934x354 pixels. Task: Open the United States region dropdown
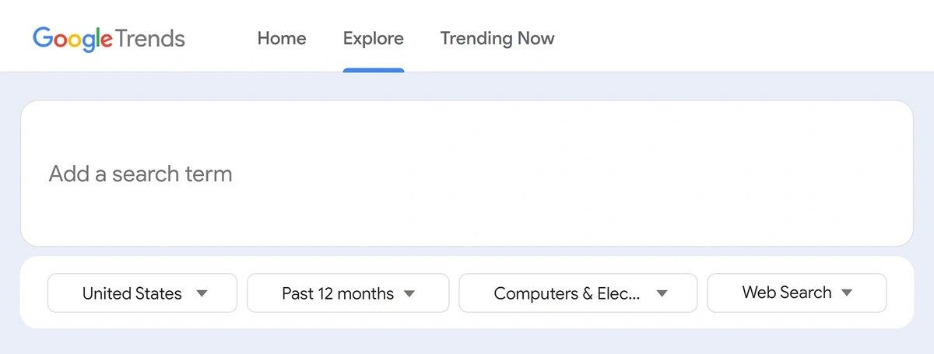click(142, 293)
